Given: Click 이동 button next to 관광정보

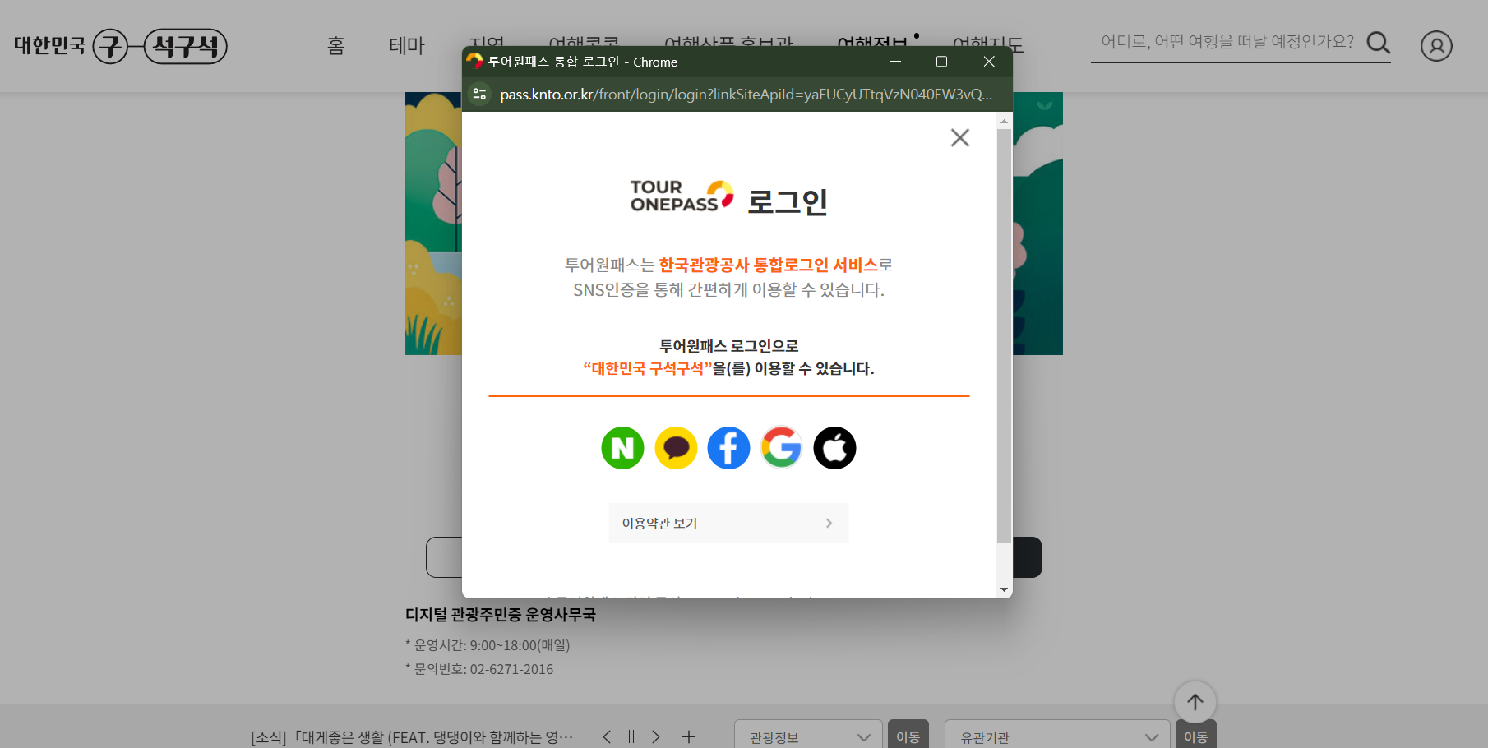Looking at the screenshot, I should tap(908, 736).
